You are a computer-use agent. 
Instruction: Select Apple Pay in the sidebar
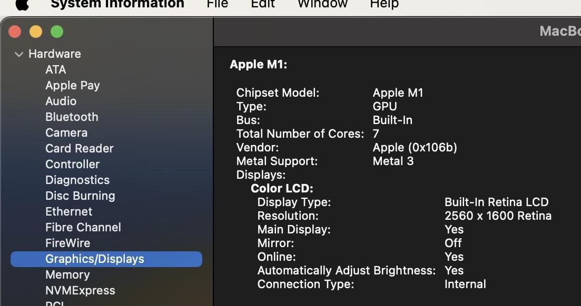pos(73,86)
